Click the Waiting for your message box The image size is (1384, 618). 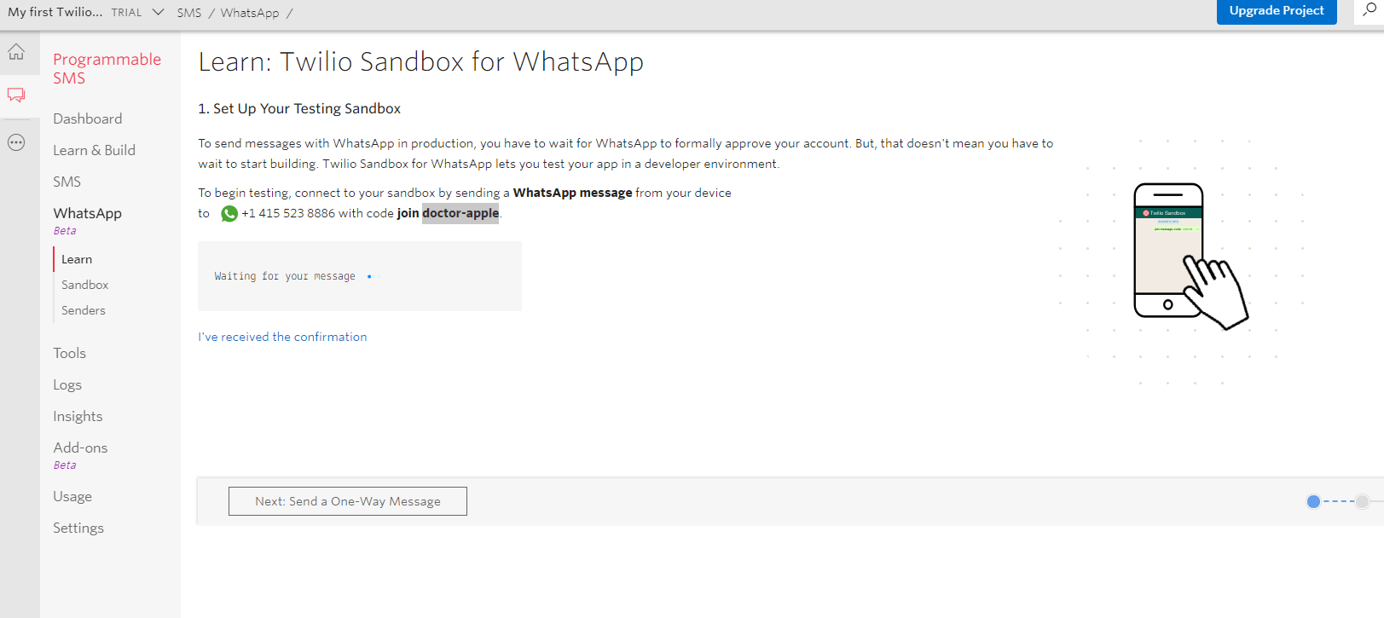click(x=360, y=276)
